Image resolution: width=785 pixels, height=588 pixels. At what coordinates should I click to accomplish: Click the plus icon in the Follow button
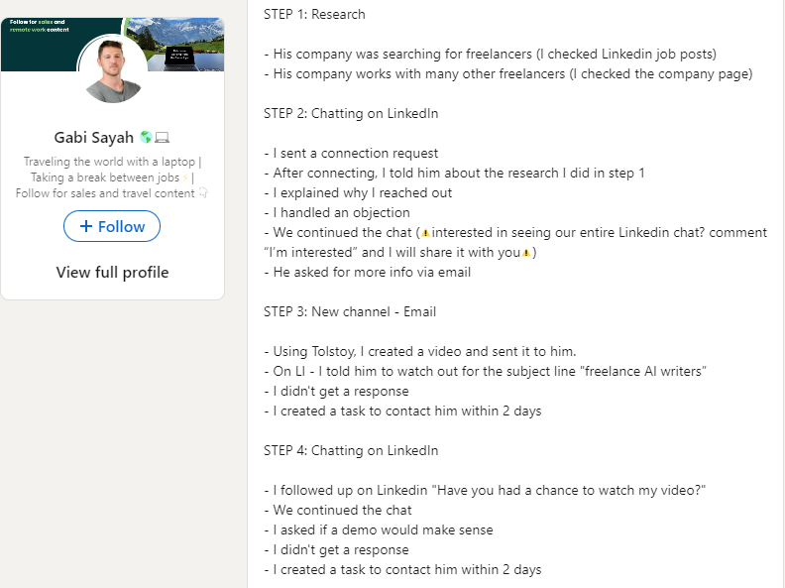click(x=86, y=226)
